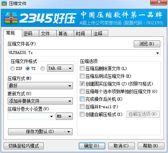
Task: Open the 时间 tab
Action: tap(83, 34)
